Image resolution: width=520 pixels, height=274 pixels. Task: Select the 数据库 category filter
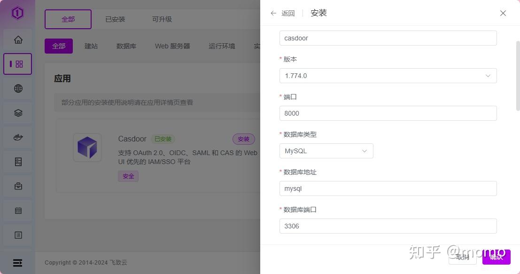(126, 46)
